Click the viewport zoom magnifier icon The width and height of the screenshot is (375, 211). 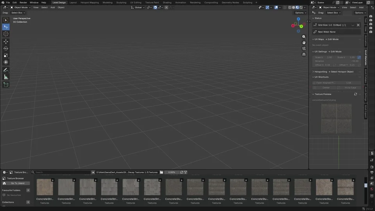[x=304, y=37]
